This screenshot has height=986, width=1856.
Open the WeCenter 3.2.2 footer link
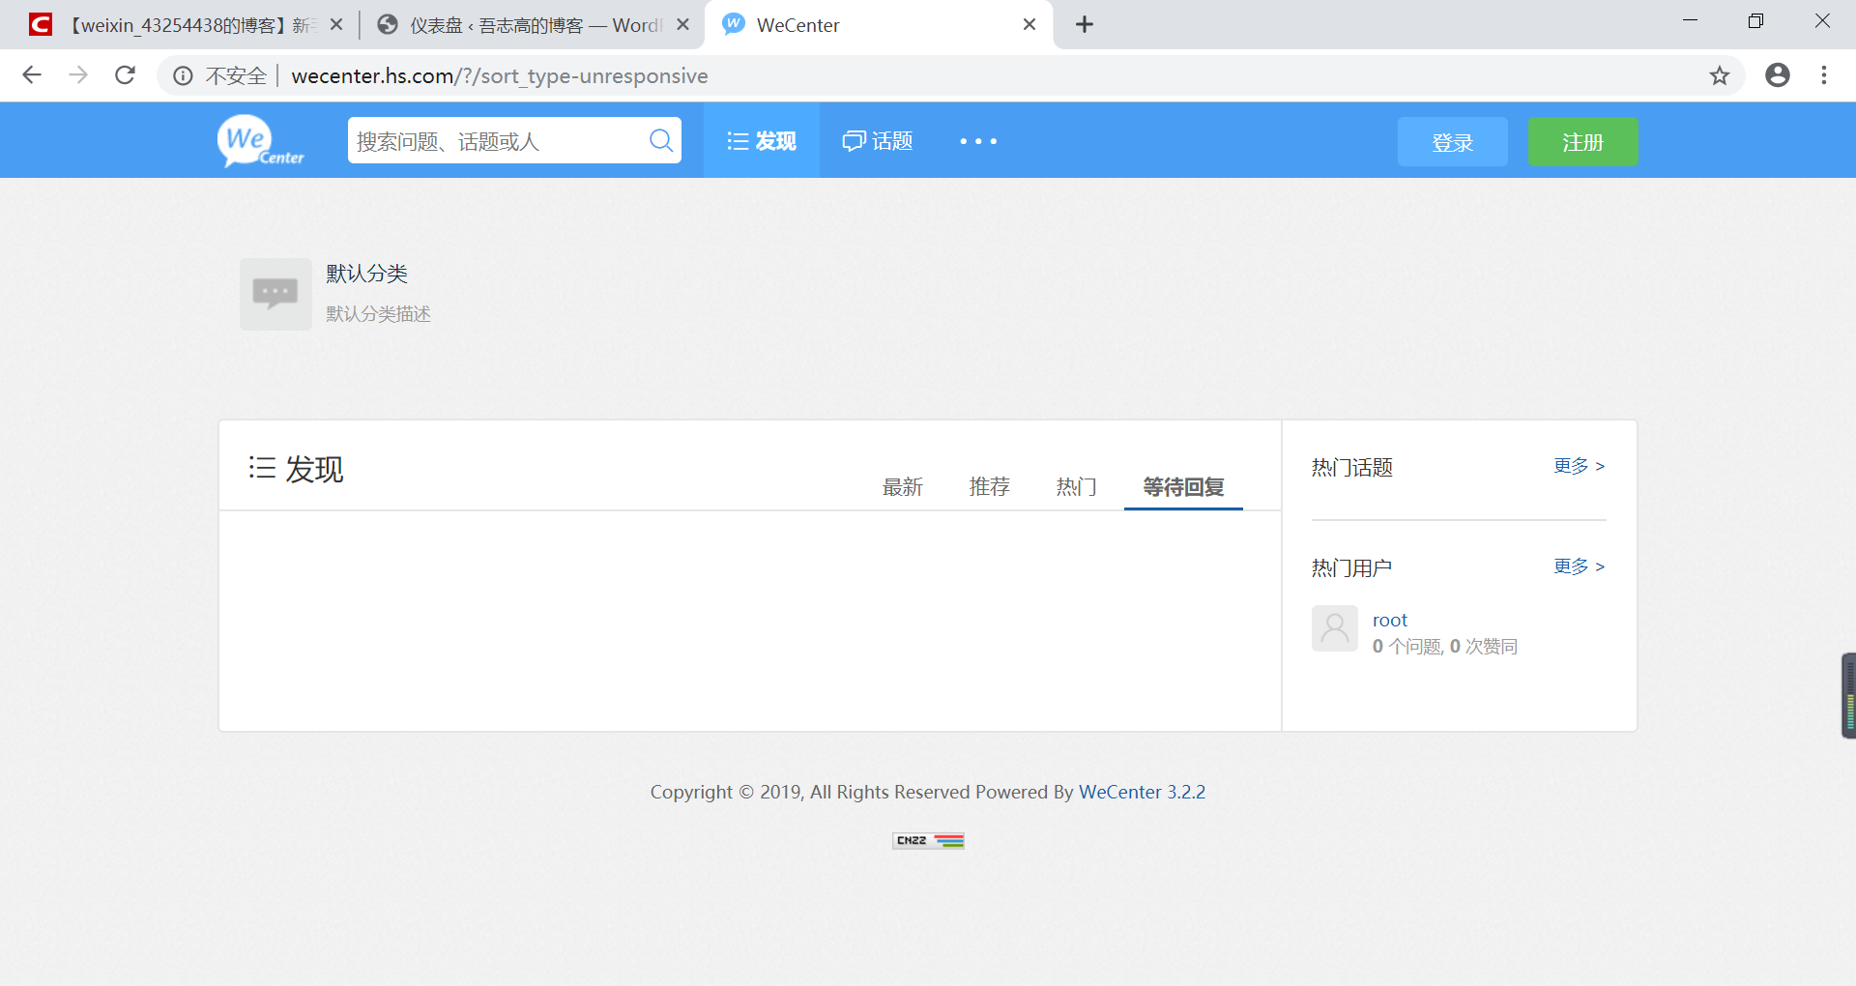(1142, 792)
